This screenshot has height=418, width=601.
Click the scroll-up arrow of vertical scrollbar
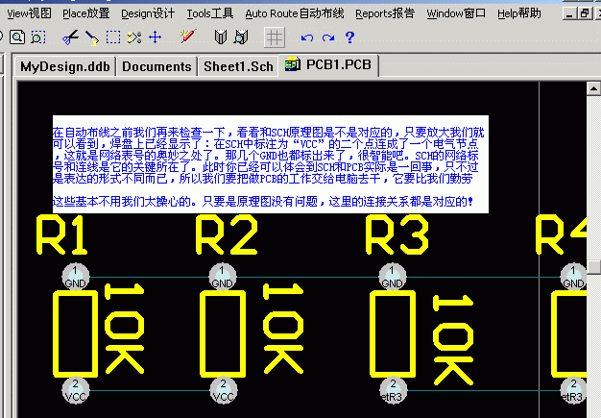(594, 90)
